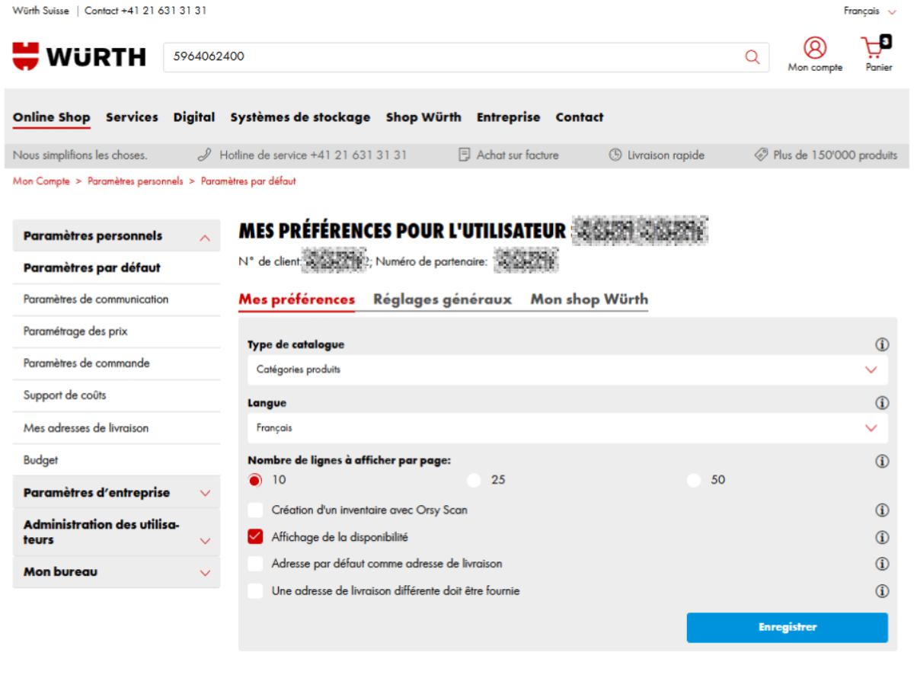Click the search field with 5964062400
This screenshot has width=914, height=675.
[x=466, y=57]
